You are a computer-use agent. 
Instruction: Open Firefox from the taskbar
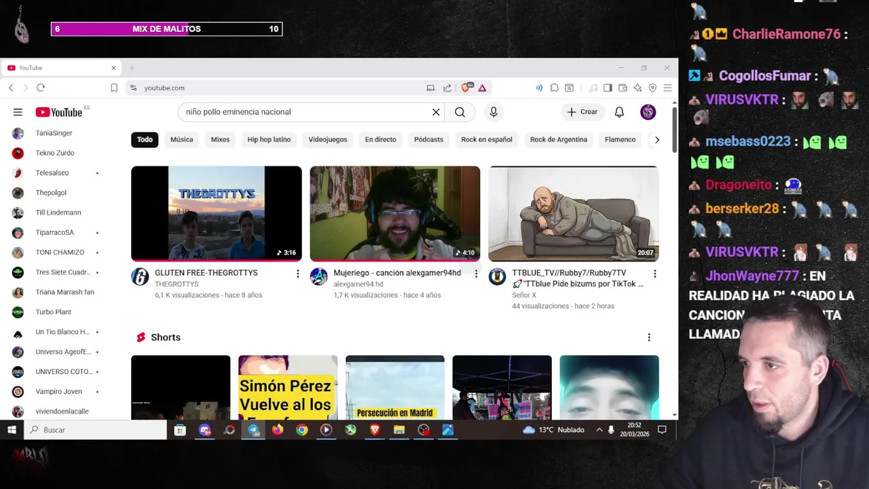tap(277, 430)
